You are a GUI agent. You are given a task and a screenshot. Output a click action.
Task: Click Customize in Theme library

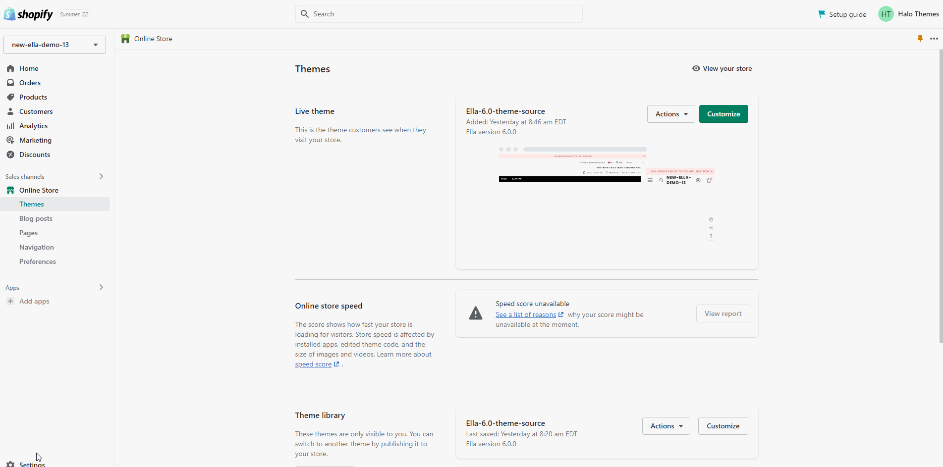[x=723, y=426]
